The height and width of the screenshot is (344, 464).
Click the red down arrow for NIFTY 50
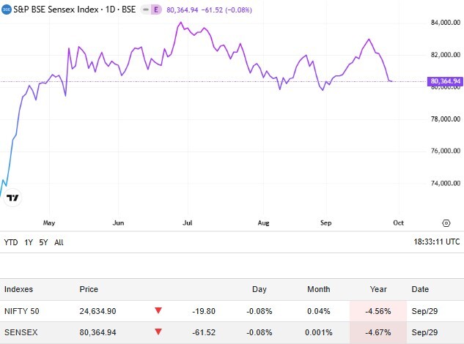[x=158, y=311]
